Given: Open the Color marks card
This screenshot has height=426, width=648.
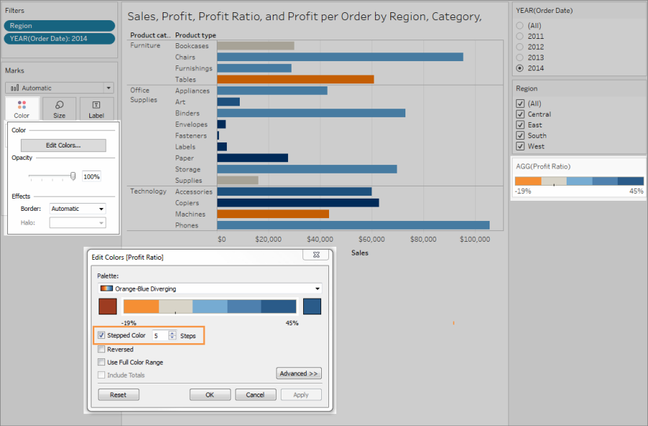Looking at the screenshot, I should [22, 109].
